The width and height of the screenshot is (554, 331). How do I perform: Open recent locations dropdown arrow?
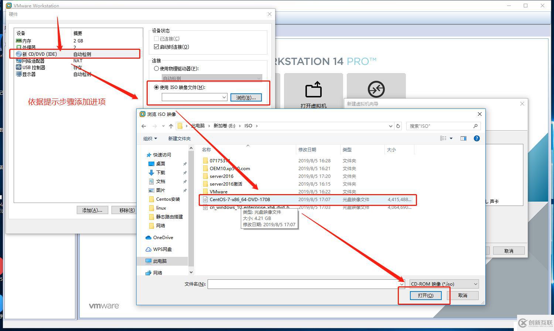(x=163, y=126)
